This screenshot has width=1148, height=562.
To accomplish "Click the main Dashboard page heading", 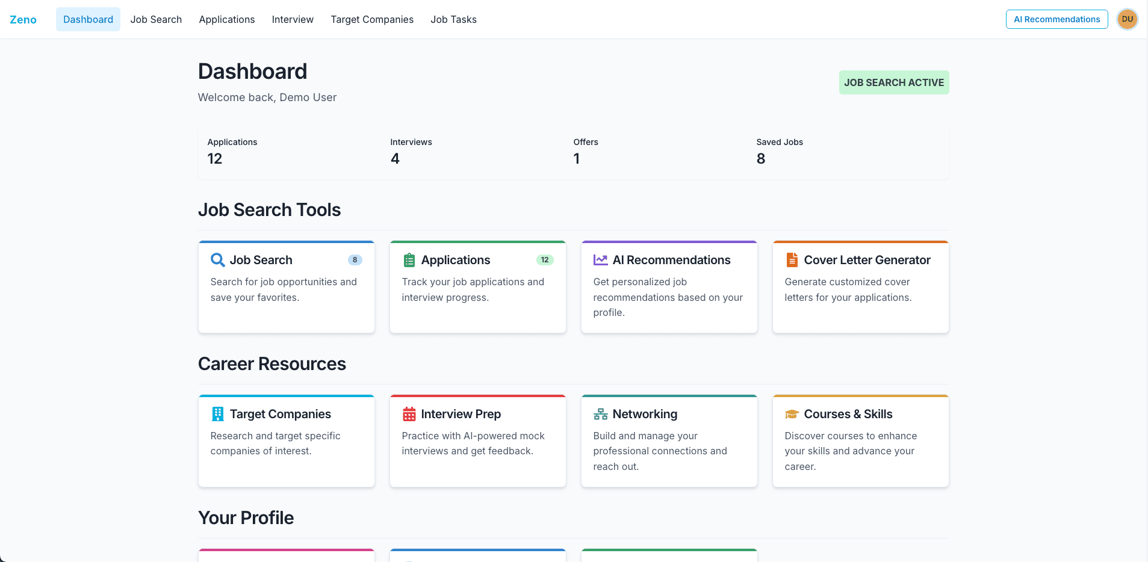I will coord(252,72).
